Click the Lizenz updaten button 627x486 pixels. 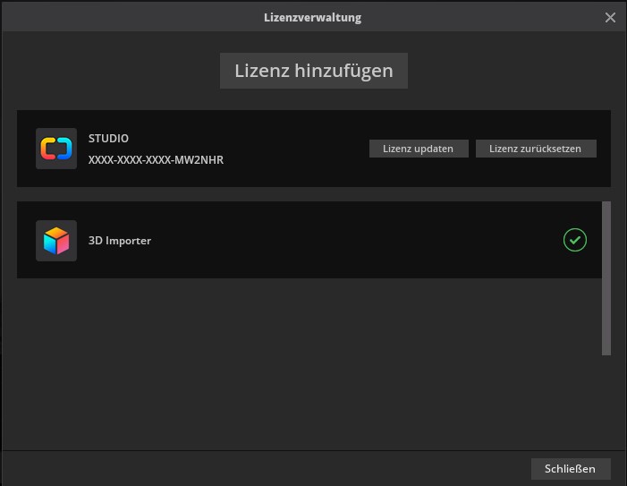pos(418,149)
